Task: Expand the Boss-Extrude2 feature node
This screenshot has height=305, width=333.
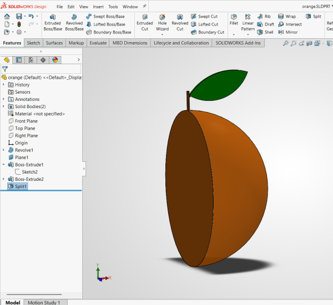Action: click(3, 179)
